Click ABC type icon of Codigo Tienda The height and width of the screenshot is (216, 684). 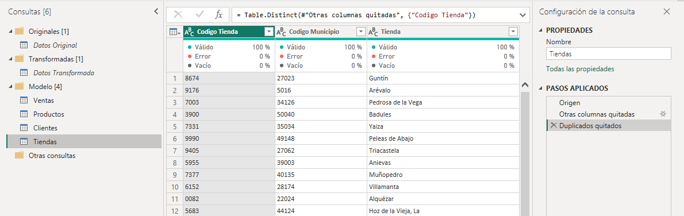189,32
